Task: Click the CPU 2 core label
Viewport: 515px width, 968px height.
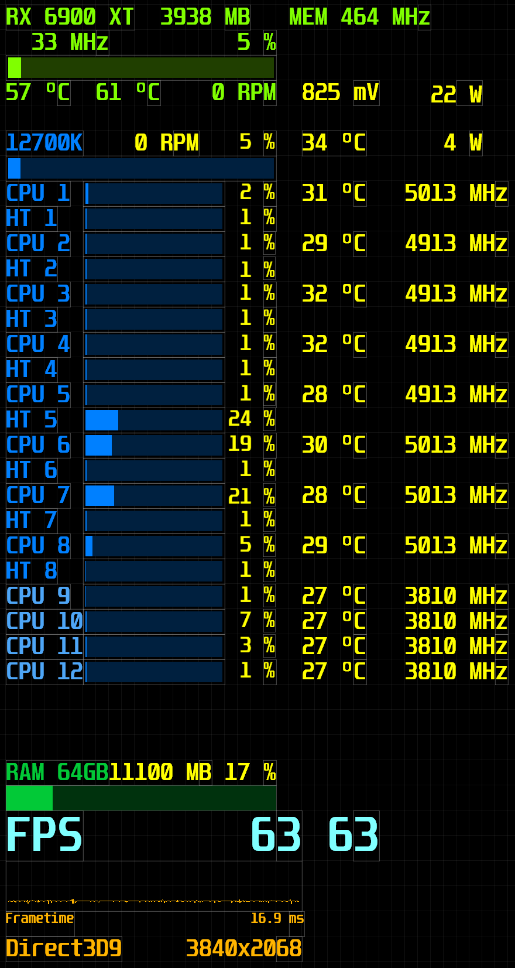Action: (38, 244)
